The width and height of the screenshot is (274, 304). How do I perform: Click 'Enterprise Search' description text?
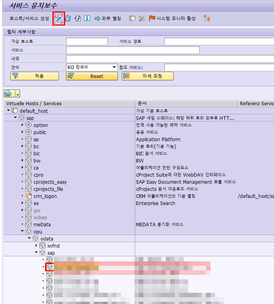point(155,203)
